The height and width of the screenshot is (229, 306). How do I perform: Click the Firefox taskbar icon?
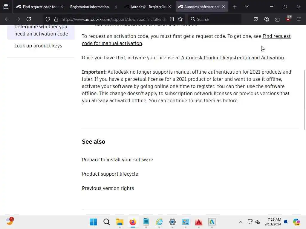[133, 222]
